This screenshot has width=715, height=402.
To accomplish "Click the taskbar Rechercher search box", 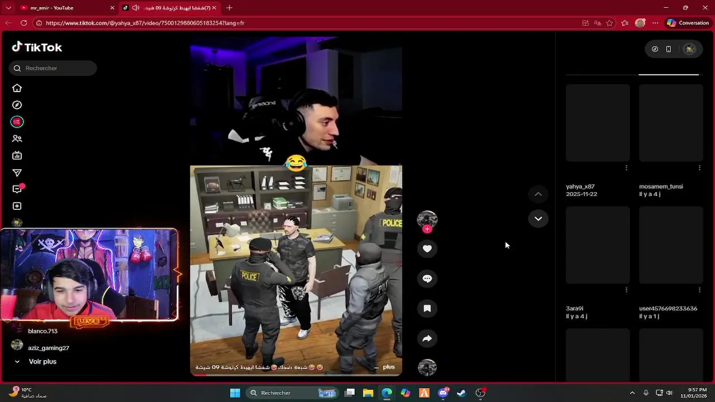I will (291, 393).
